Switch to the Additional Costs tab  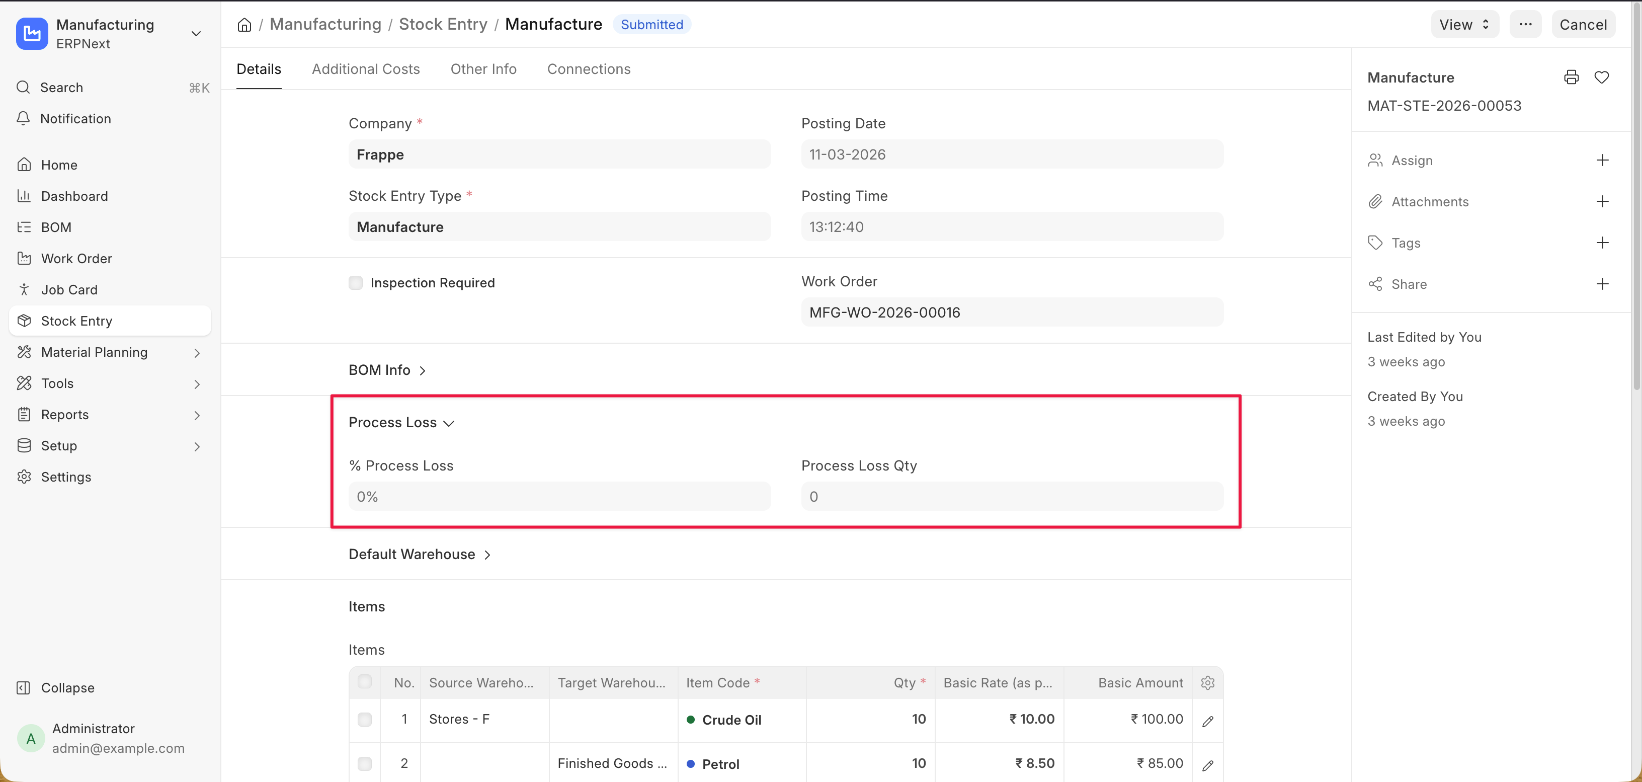[x=365, y=69]
